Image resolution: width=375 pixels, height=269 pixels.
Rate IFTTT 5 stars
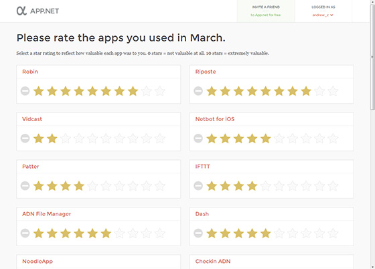[266, 185]
